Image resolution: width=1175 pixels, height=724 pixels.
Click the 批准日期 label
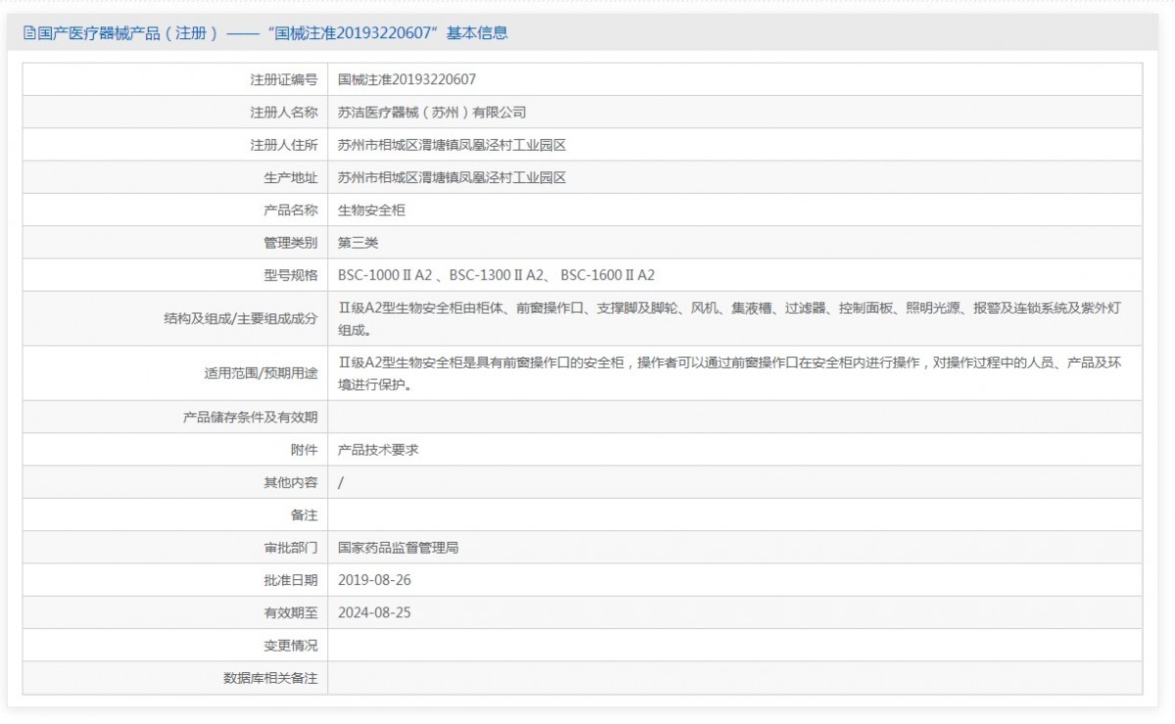291,579
